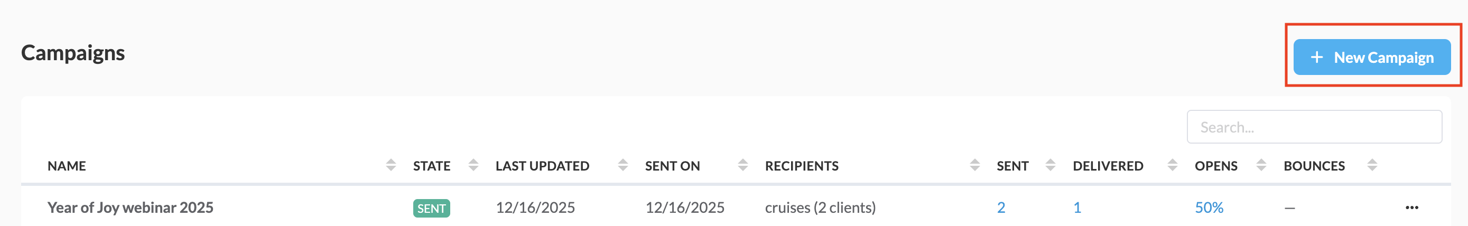
Task: Click the RECIPIENTS column header
Action: pyautogui.click(x=801, y=166)
